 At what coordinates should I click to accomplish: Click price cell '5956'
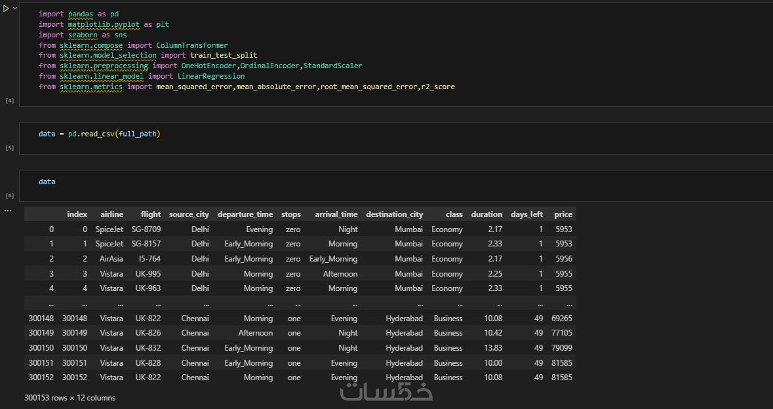[x=563, y=259]
